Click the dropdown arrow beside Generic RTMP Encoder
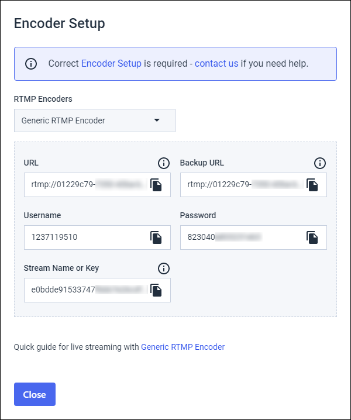Image resolution: width=351 pixels, height=420 pixels. pyautogui.click(x=157, y=121)
